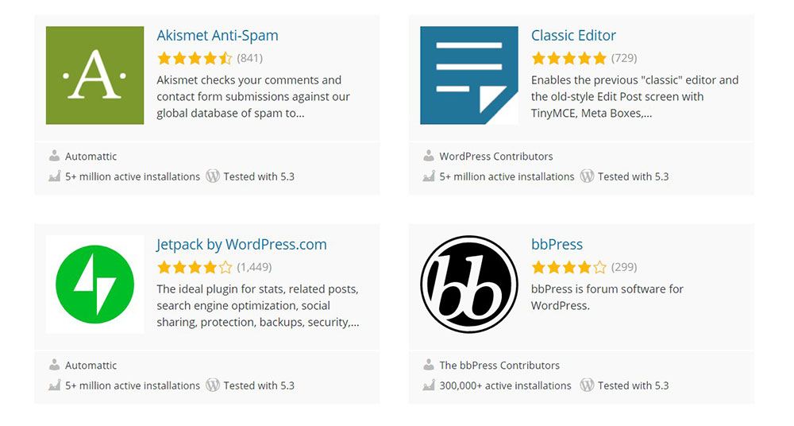Screen dimensions: 794x426
Task: Open the Akismet Anti-Spam title link
Action: 217,36
